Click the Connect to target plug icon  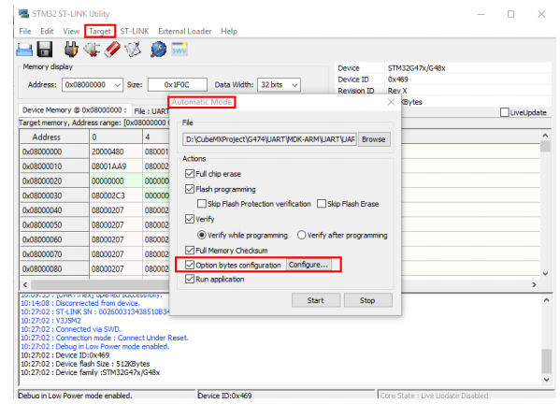pyautogui.click(x=71, y=50)
